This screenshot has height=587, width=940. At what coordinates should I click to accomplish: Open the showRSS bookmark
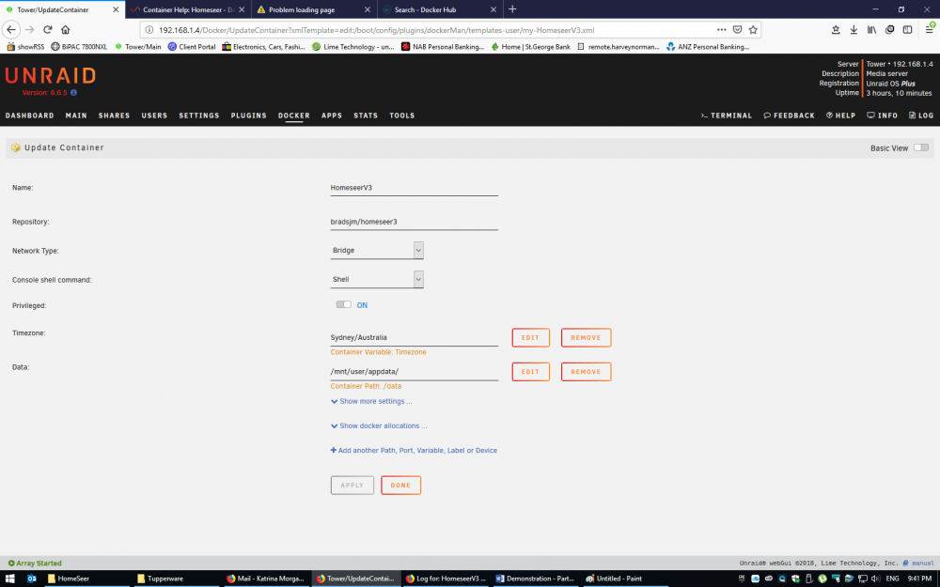coord(25,46)
